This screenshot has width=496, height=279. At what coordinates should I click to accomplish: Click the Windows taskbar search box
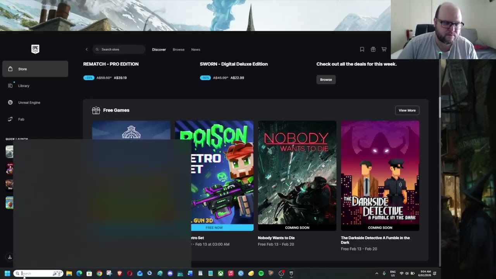point(38,274)
